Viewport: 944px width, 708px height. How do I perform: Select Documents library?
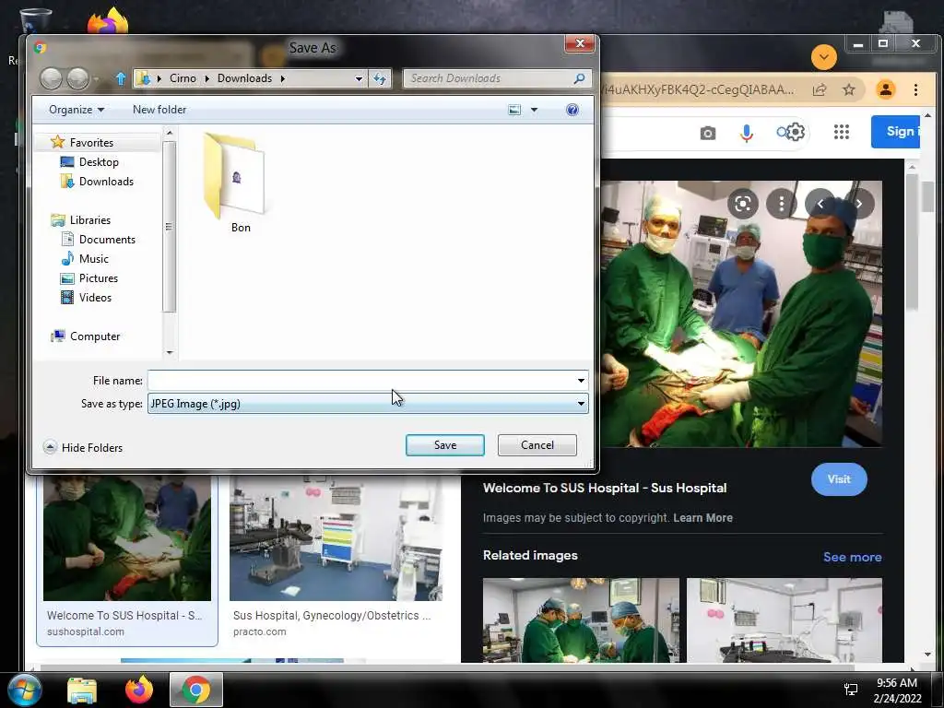107,239
